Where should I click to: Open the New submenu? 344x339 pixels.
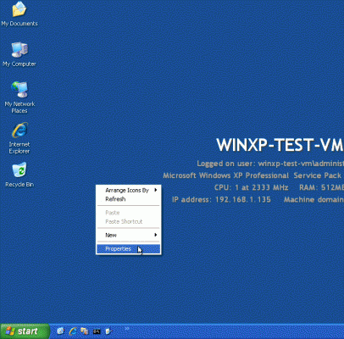point(129,235)
